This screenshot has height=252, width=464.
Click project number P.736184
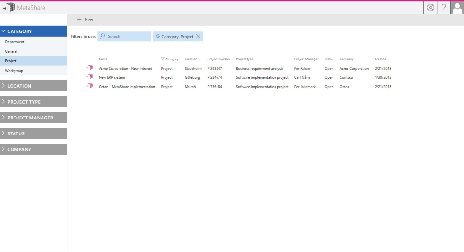pyautogui.click(x=215, y=87)
